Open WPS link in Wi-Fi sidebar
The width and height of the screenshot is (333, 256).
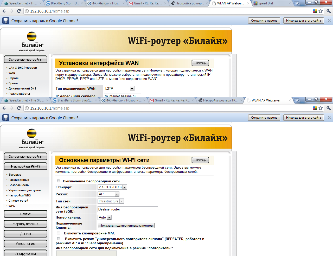coord(12,206)
